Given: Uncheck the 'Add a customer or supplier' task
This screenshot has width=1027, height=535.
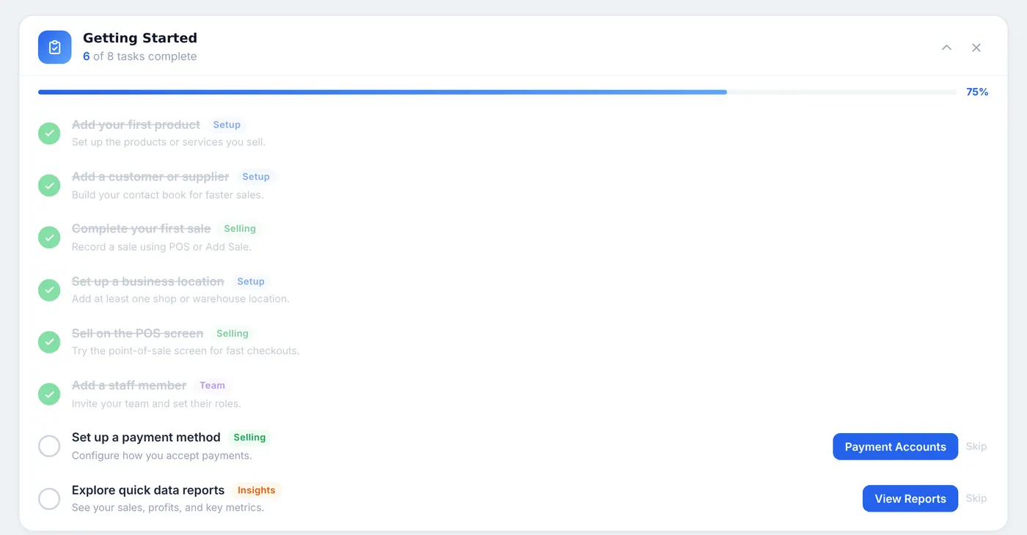Looking at the screenshot, I should coord(49,185).
